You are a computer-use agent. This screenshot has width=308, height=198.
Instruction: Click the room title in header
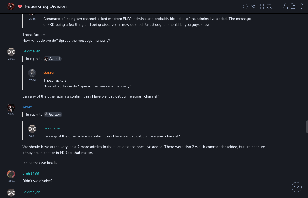click(x=46, y=6)
